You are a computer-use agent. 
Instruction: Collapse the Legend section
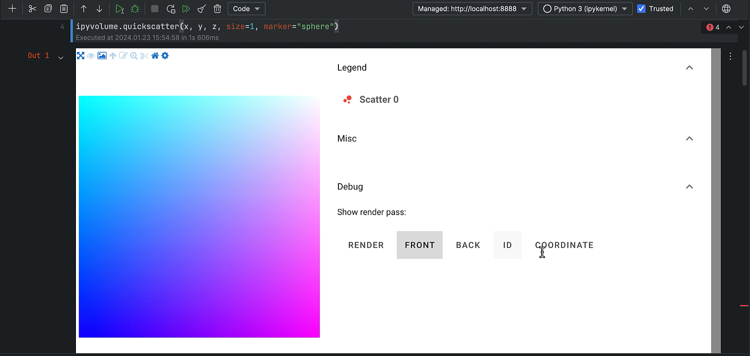tap(689, 68)
